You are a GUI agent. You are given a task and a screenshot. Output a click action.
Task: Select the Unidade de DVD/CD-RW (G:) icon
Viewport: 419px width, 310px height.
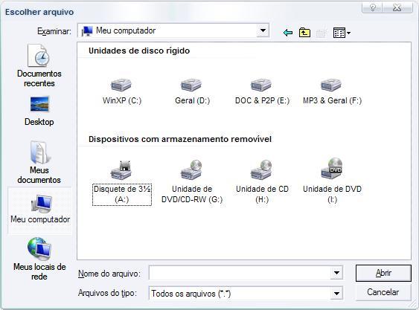192,182
